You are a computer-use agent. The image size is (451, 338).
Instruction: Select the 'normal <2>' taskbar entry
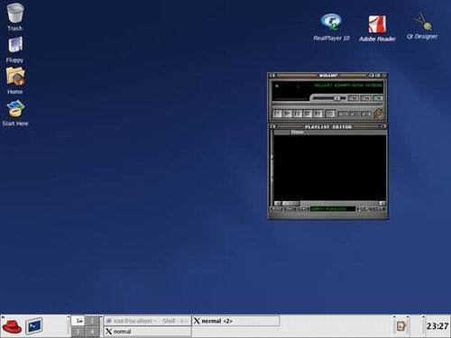pyautogui.click(x=236, y=321)
